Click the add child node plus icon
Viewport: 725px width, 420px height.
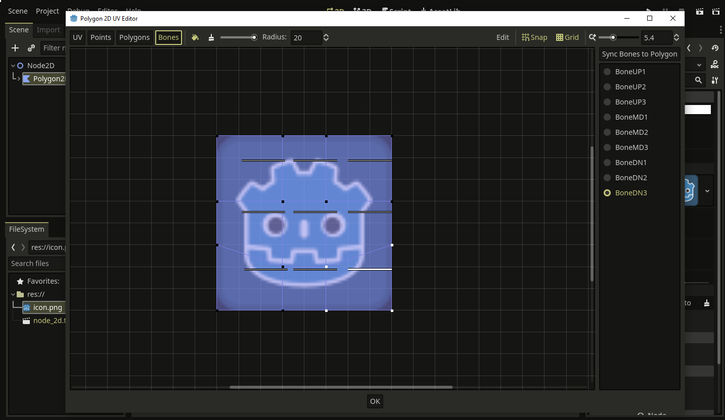15,48
